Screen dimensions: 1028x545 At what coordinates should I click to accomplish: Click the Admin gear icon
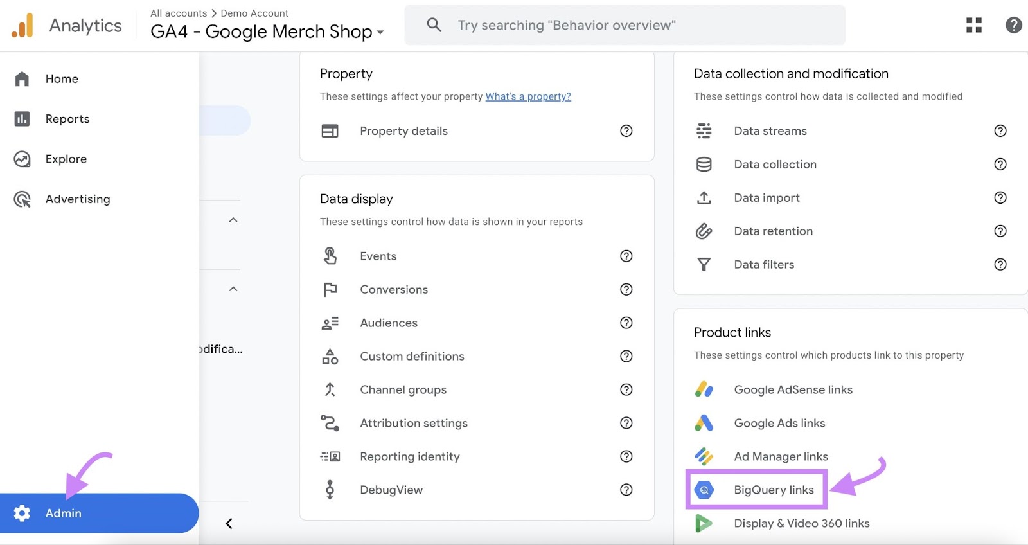(22, 513)
